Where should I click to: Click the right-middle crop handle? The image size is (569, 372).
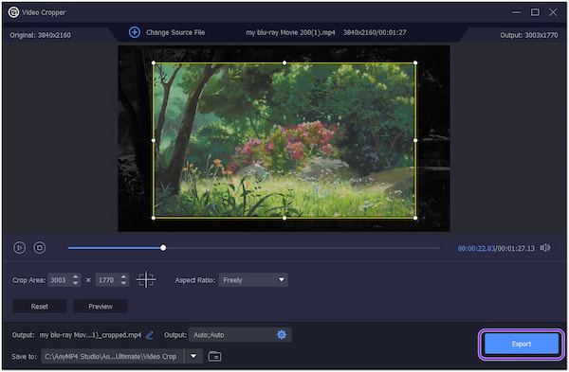click(415, 140)
